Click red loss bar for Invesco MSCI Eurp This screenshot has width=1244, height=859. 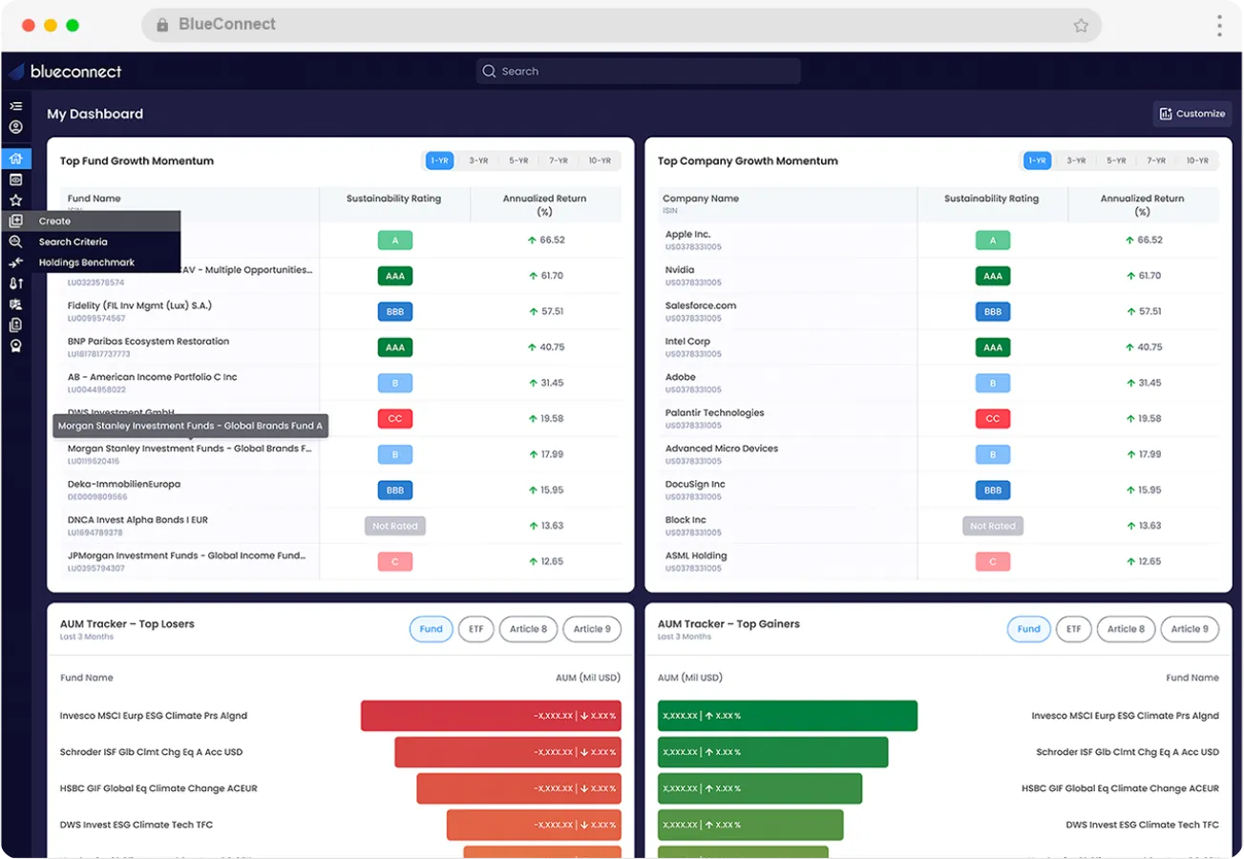[x=491, y=716]
